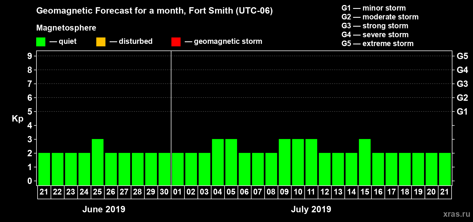
Task: Click the 'G3 — strong storm' legend line
Action: click(375, 26)
